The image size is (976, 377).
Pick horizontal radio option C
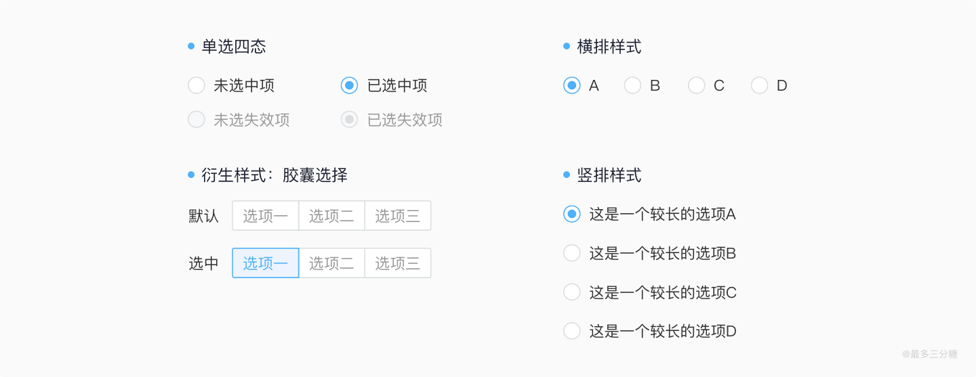point(697,86)
